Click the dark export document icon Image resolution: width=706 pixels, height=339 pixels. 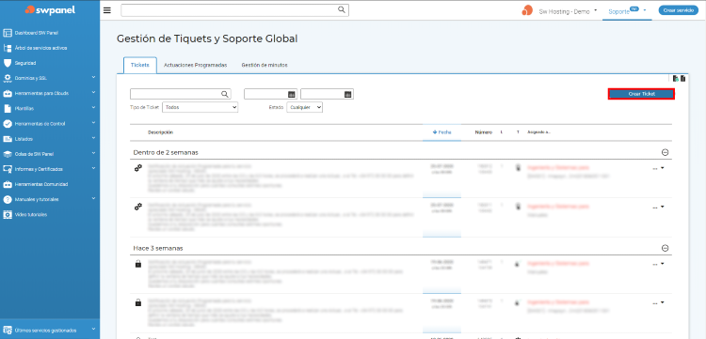[682, 79]
